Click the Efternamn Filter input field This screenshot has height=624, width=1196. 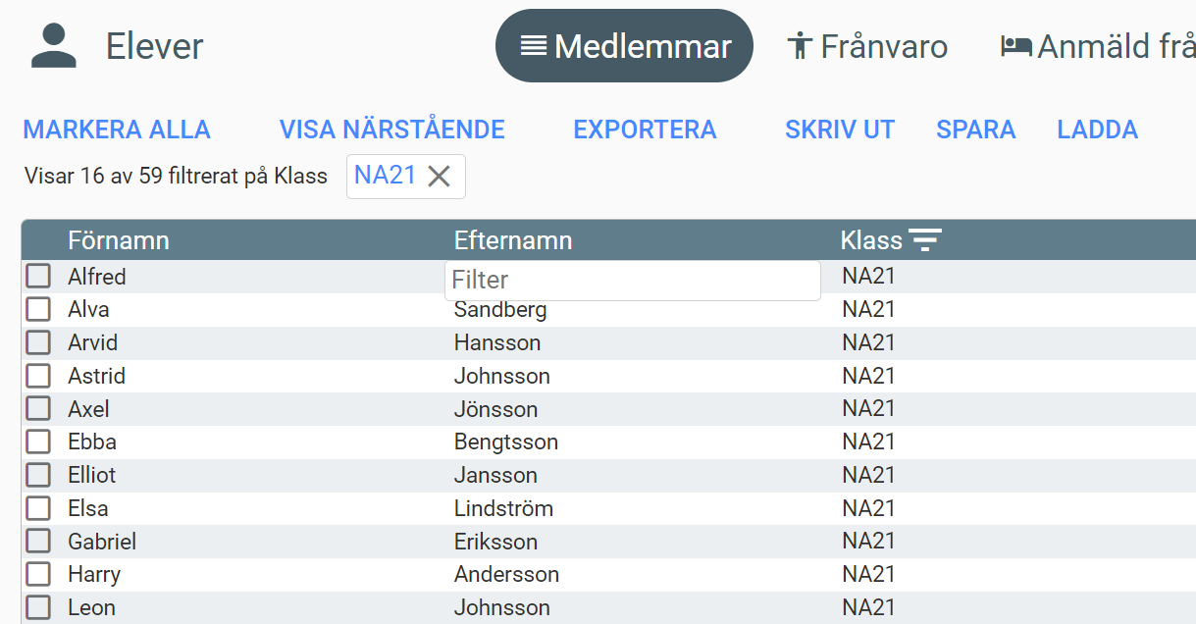pyautogui.click(x=632, y=281)
